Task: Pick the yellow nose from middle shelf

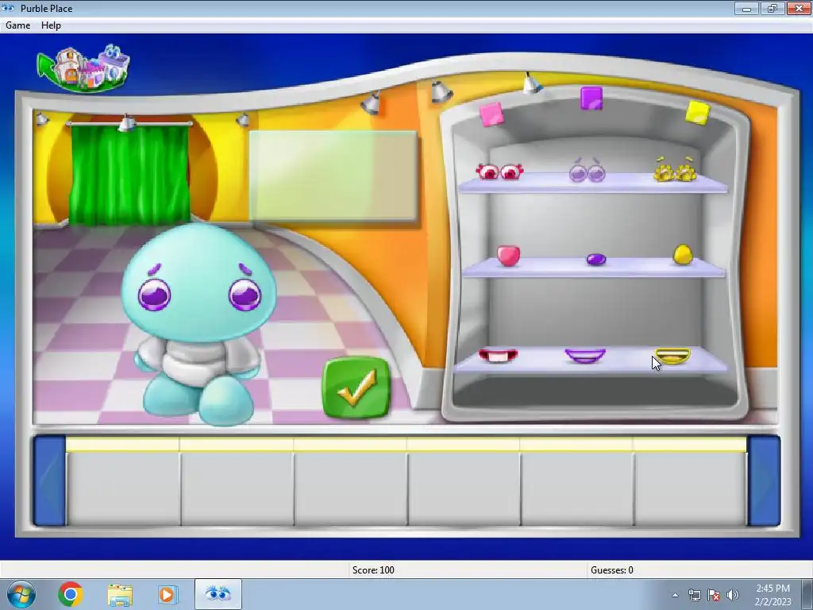Action: (682, 254)
